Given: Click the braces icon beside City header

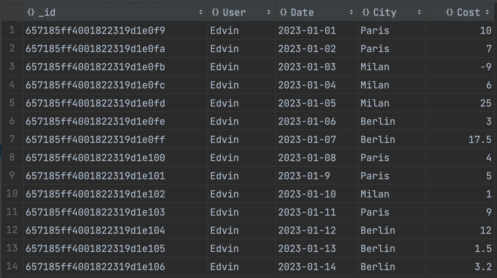Looking at the screenshot, I should pos(366,12).
